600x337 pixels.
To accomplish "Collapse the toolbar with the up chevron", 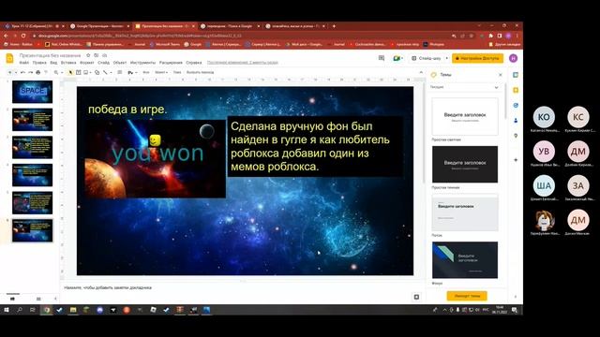I will pyautogui.click(x=421, y=72).
